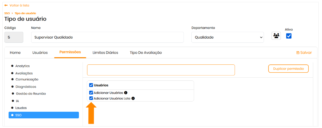Click info icon beside Adicionar Usuários Lote
This screenshot has width=322, height=128.
click(133, 98)
